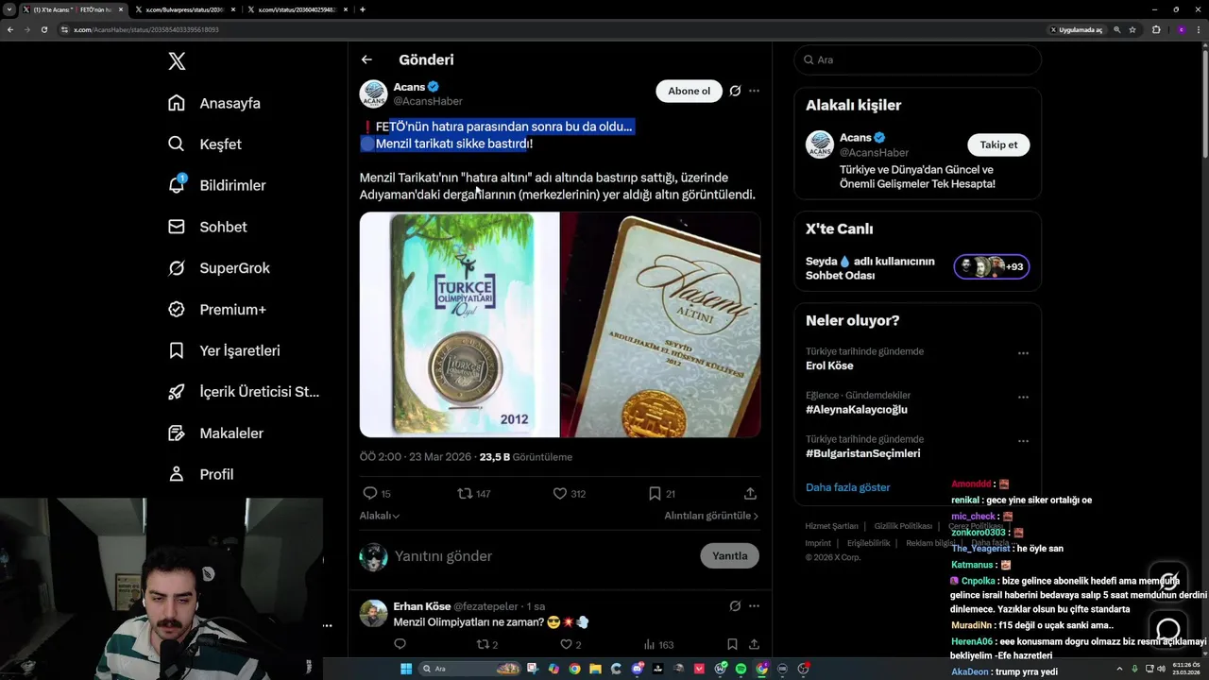Click the X logo in the sidebar

pos(177,61)
